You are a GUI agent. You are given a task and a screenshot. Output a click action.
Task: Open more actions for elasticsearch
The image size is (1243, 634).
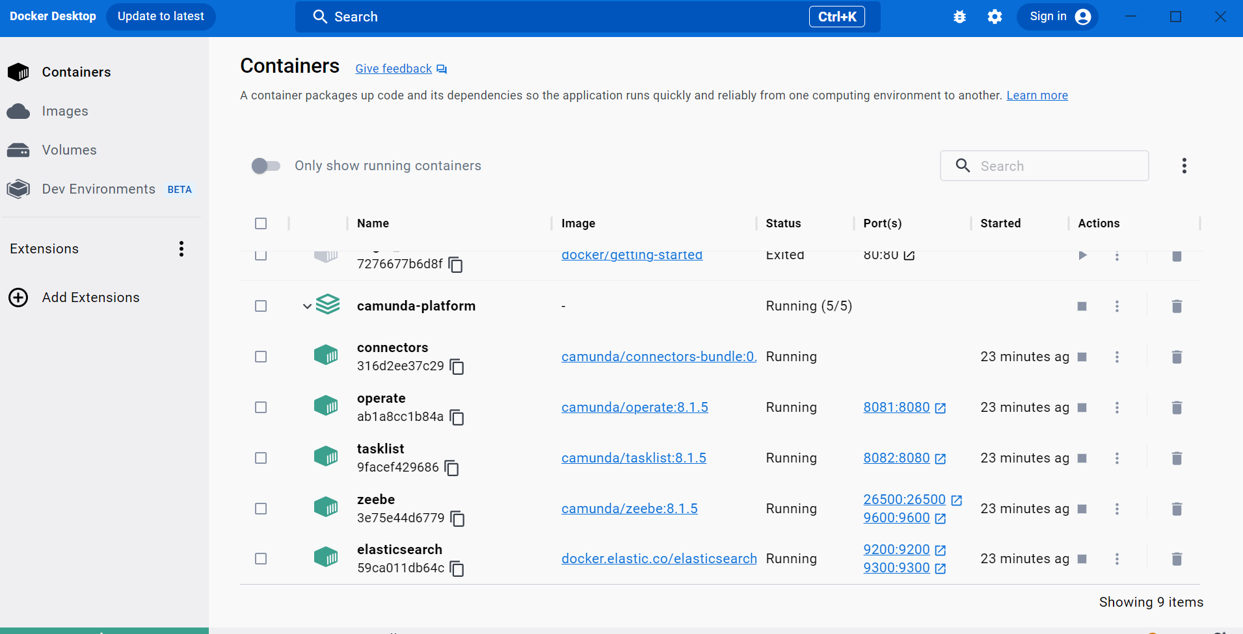[1117, 559]
